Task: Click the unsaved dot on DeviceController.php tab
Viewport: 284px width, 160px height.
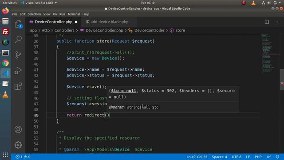Action: click(x=76, y=22)
